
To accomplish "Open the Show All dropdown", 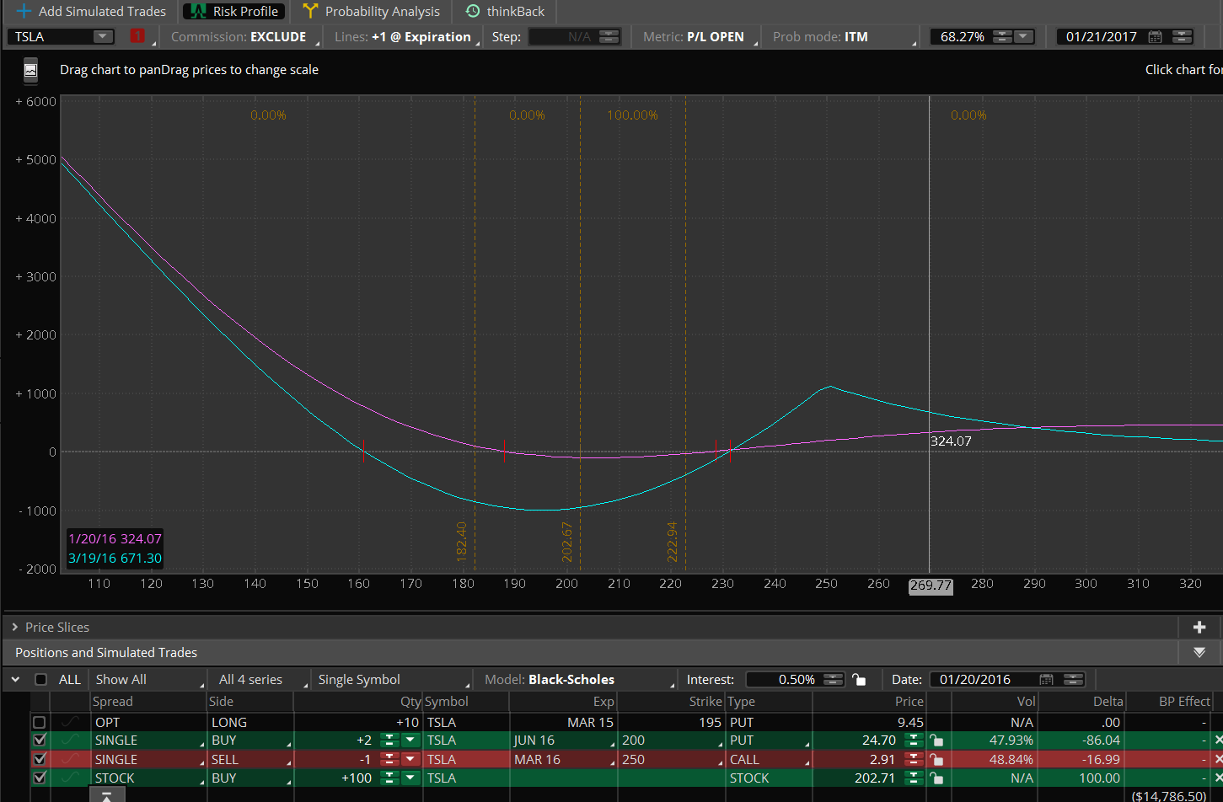I will click(148, 680).
